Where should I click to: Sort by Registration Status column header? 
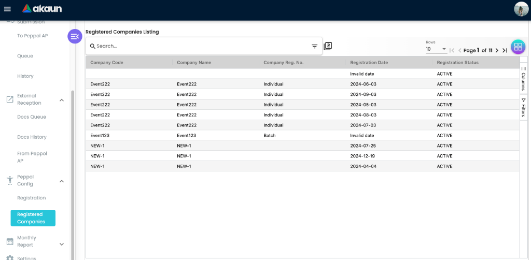pos(476,63)
